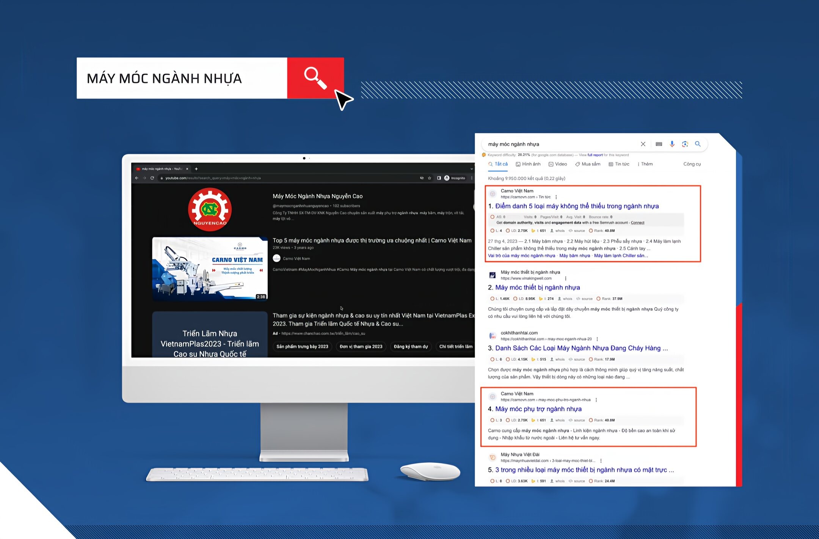819x539 pixels.
Task: Reload the YouTube results page
Action: tap(152, 178)
